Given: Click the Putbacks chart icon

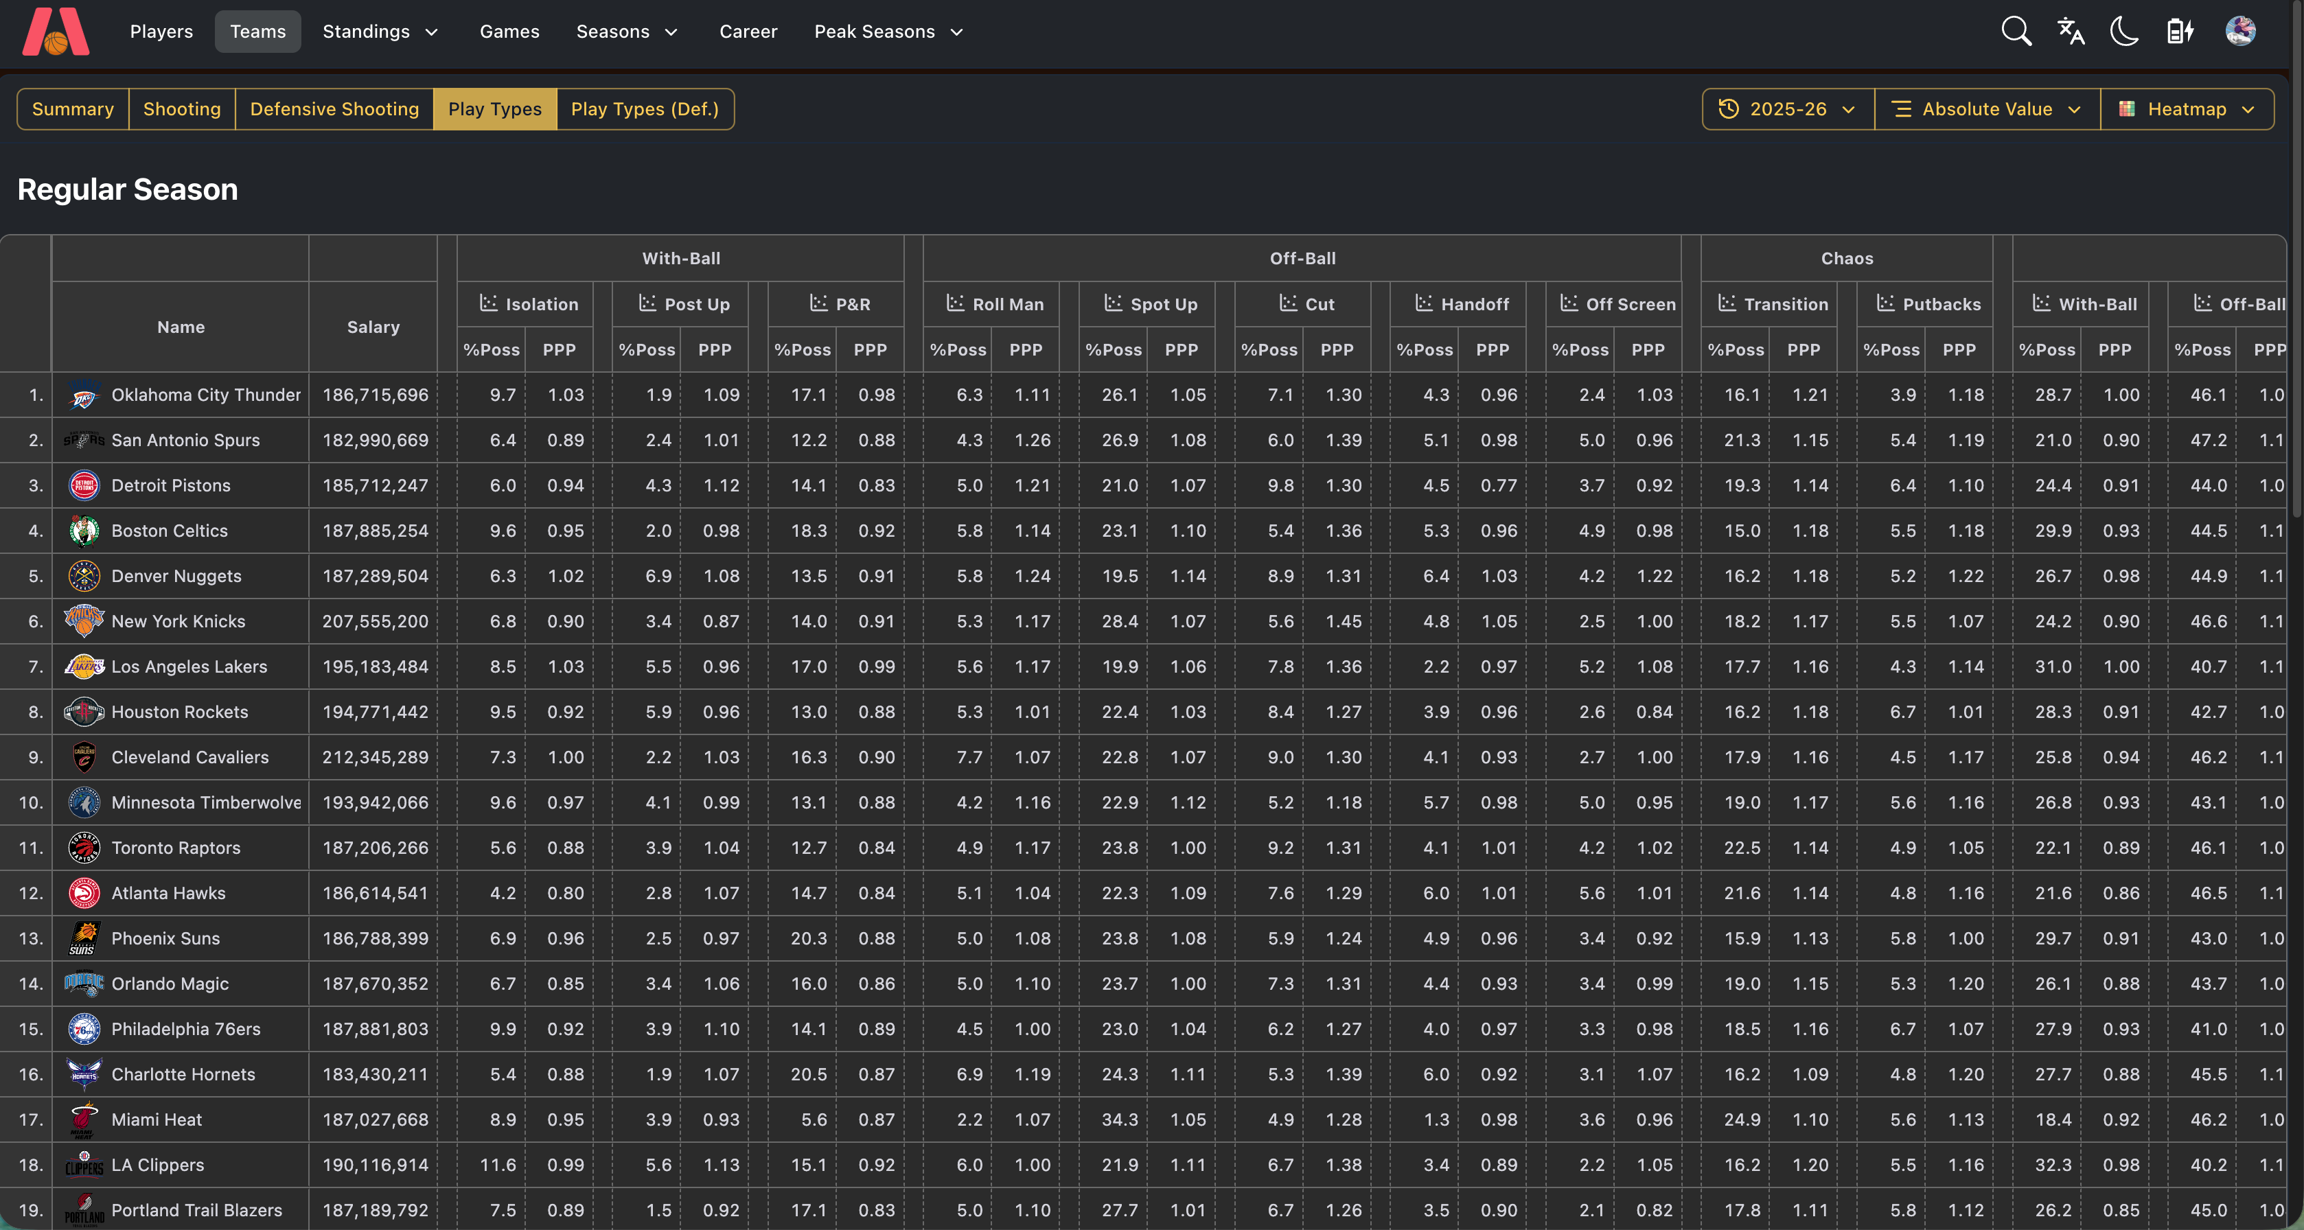Looking at the screenshot, I should click(1885, 303).
